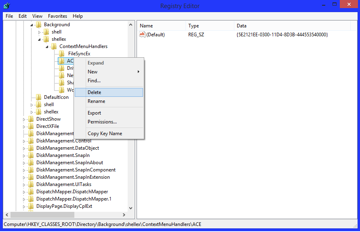360x232 pixels.
Task: Click the Registry Editor app icon in title bar
Action: pos(6,6)
